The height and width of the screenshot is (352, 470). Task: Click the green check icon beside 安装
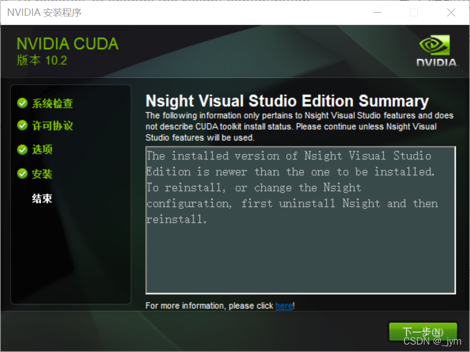[23, 173]
